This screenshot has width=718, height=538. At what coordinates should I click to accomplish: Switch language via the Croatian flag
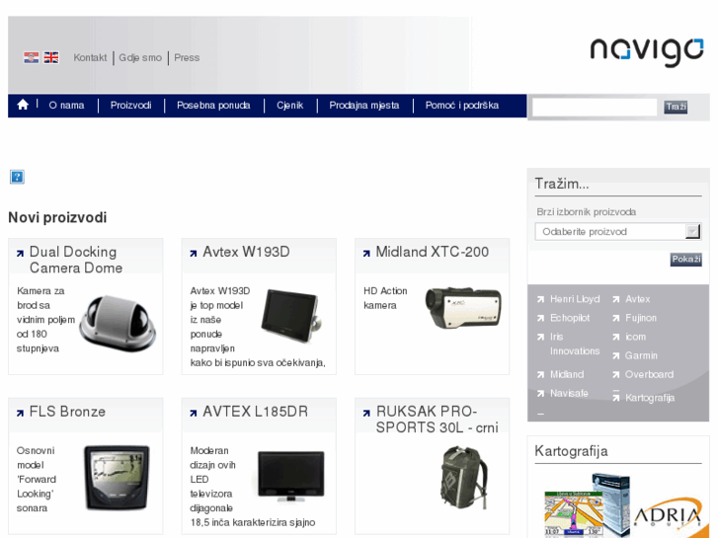(32, 57)
